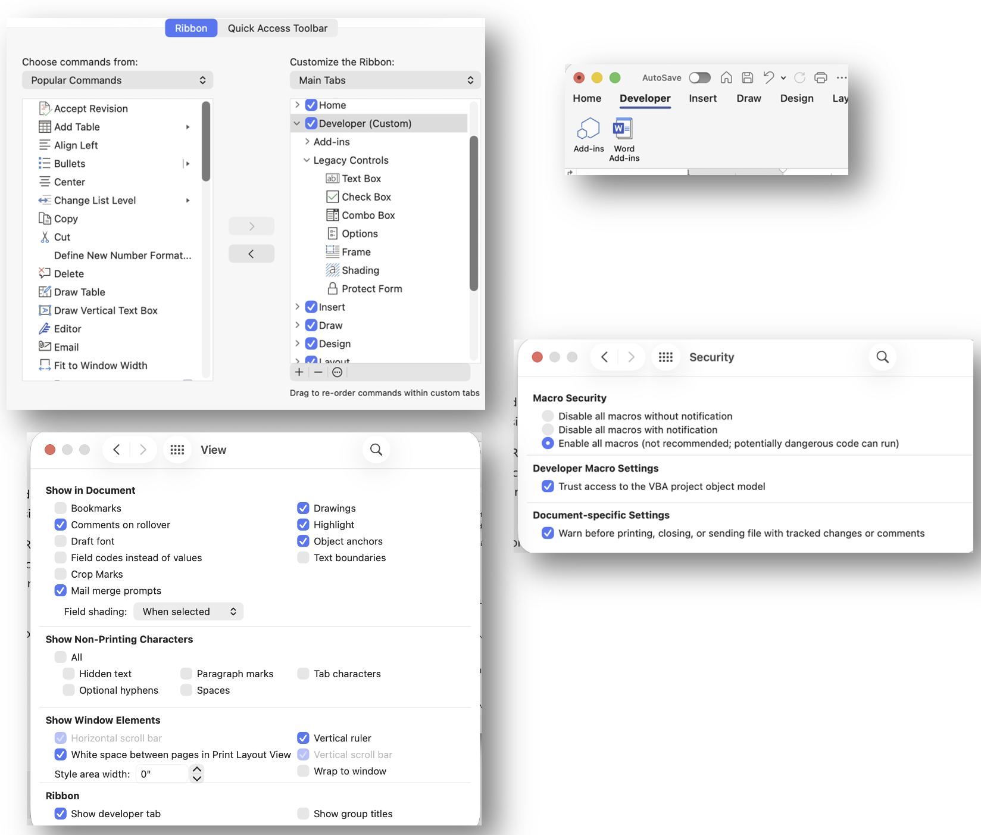Uncheck the Vertical ruler checkbox
Viewport: 981px width, 835px height.
pyautogui.click(x=303, y=738)
